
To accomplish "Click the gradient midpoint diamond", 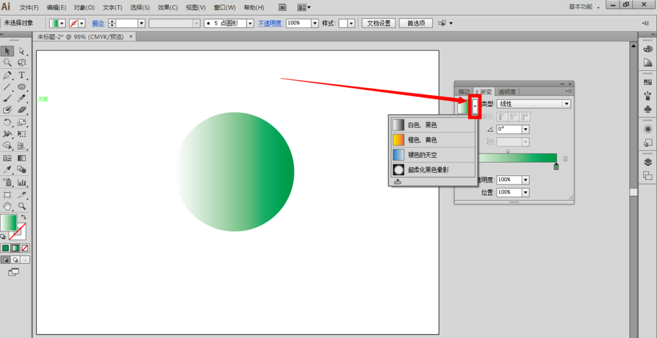I will [508, 151].
